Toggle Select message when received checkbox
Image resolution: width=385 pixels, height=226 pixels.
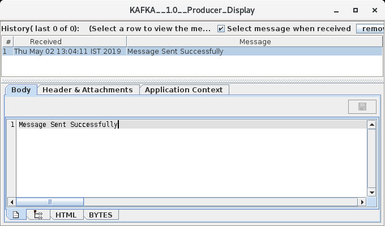coord(221,29)
